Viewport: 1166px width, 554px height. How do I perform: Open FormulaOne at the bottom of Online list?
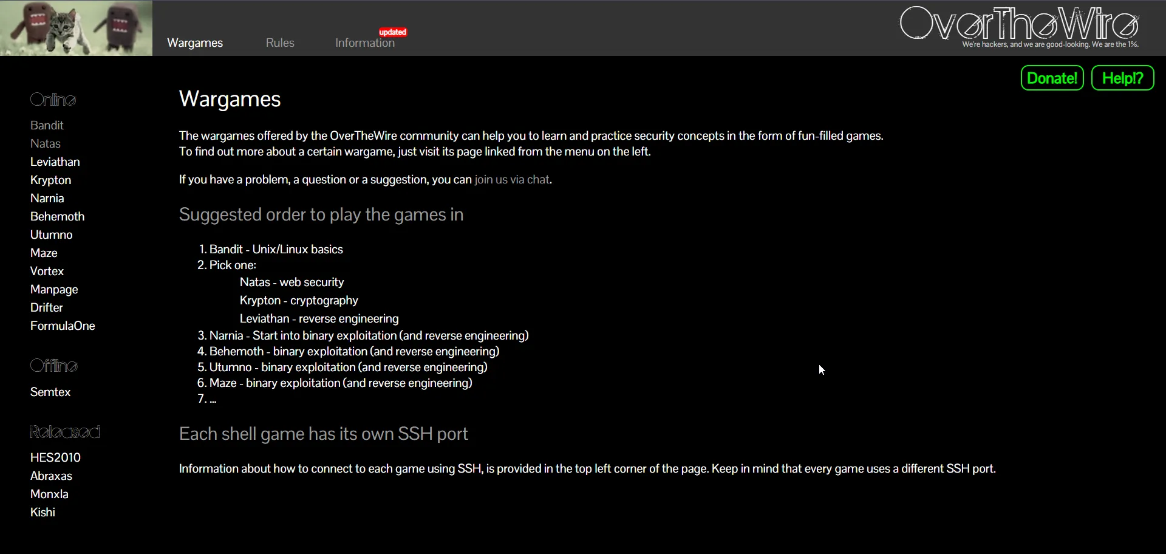(x=63, y=326)
